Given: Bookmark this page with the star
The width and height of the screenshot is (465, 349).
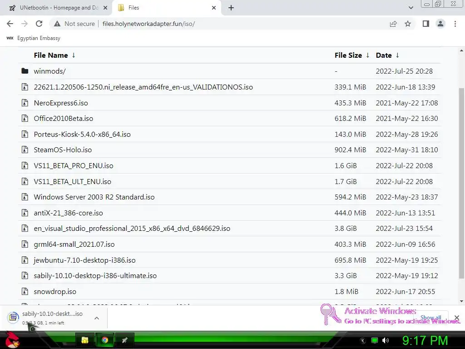Looking at the screenshot, I should (408, 24).
